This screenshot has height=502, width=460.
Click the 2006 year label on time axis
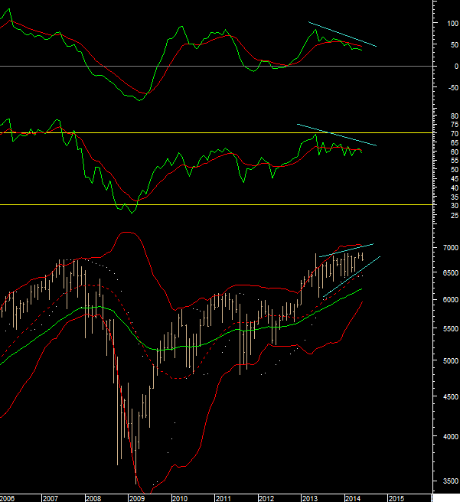click(8, 498)
